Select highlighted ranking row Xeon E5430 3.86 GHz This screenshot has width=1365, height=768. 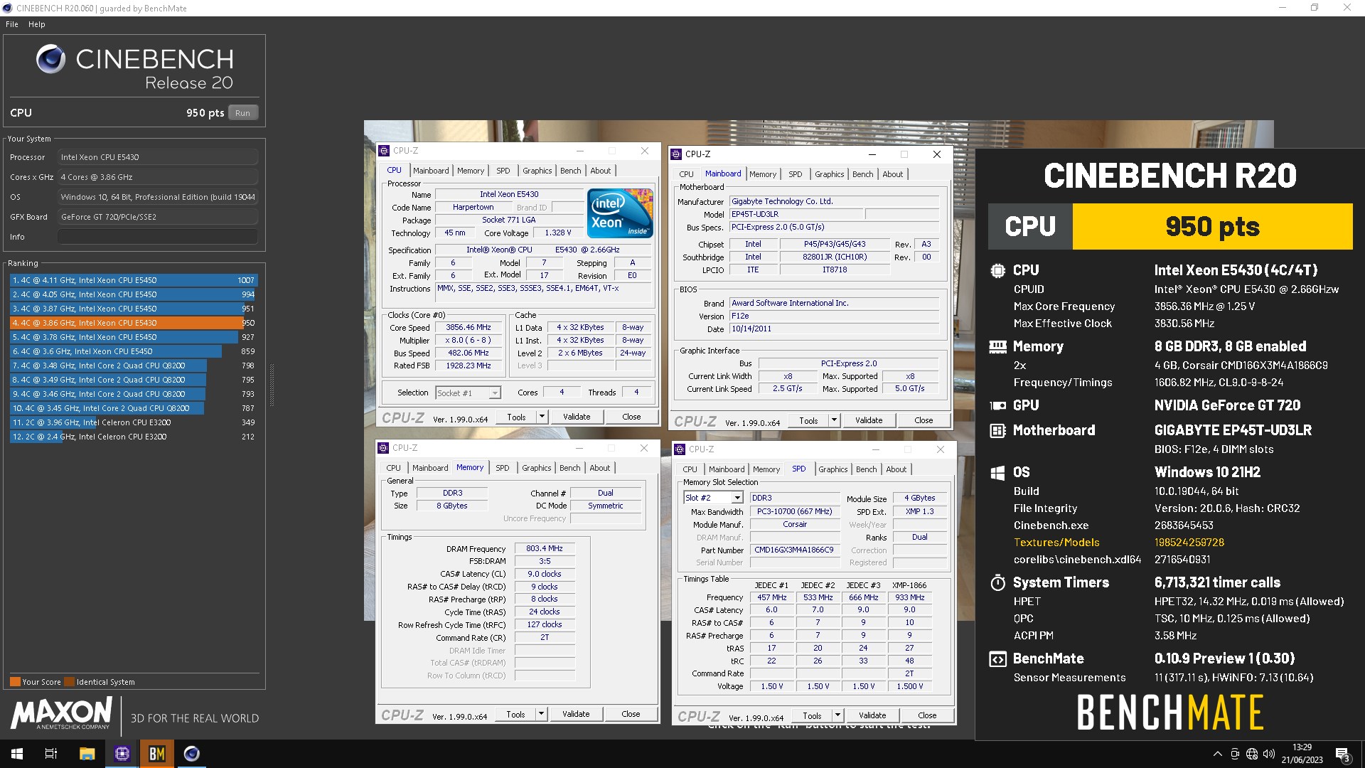[x=133, y=323]
